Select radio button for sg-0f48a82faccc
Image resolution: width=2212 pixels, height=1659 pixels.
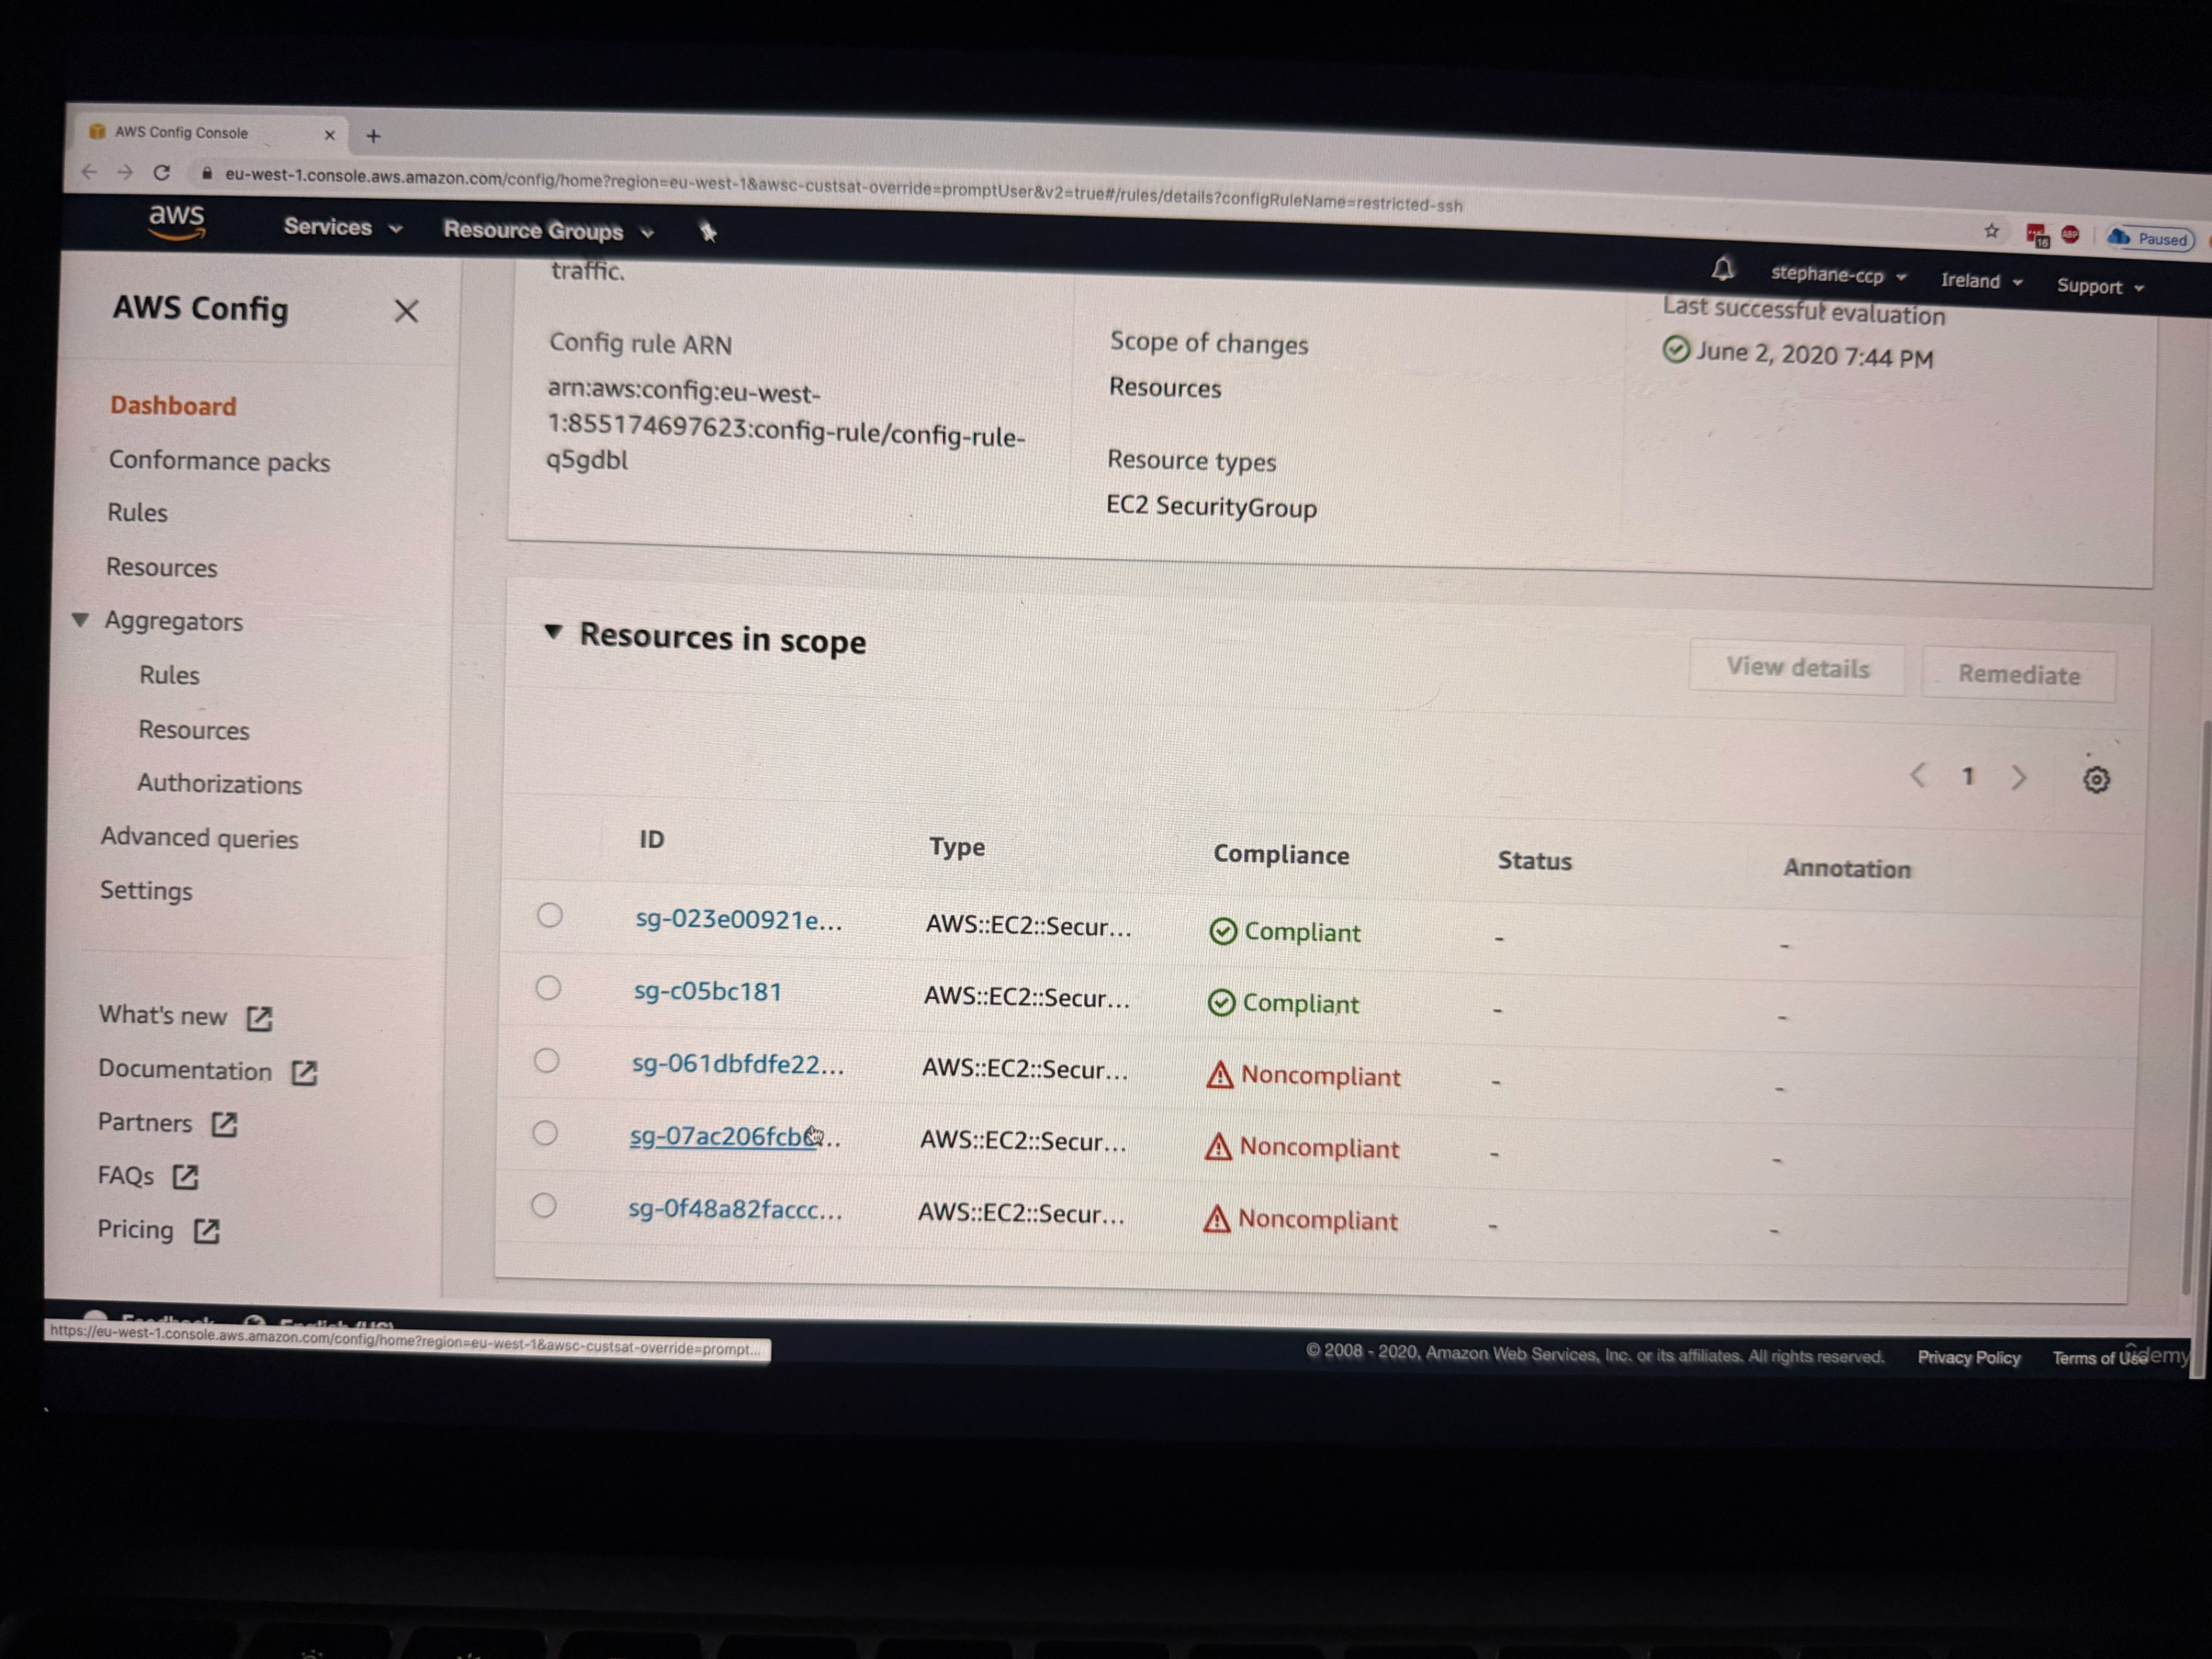point(544,1205)
